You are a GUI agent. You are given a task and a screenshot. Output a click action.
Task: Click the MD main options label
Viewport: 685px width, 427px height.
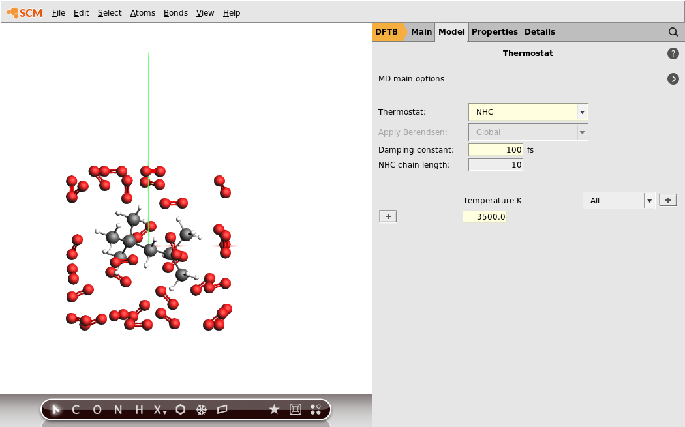[411, 79]
